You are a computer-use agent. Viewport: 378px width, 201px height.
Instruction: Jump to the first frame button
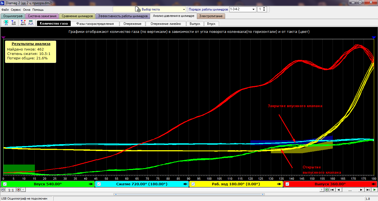[332, 190]
